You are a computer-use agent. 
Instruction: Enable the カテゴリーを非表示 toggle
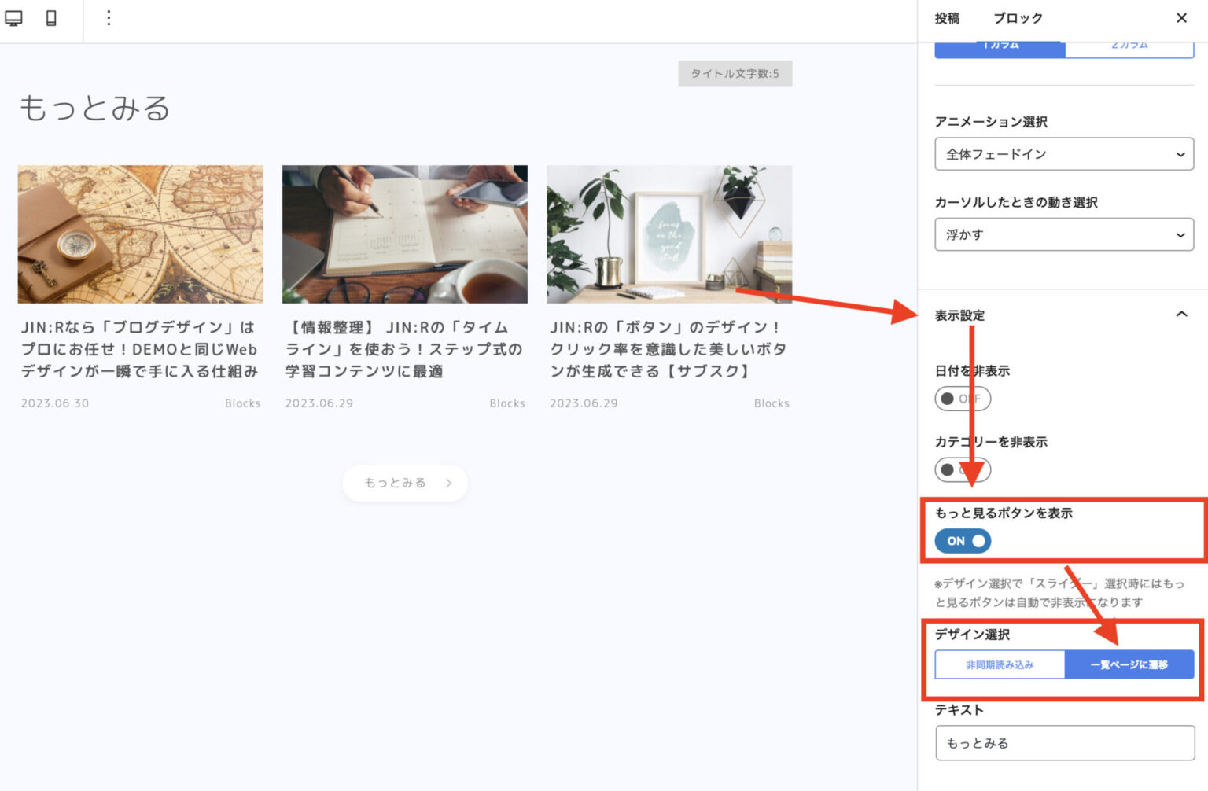point(962,470)
